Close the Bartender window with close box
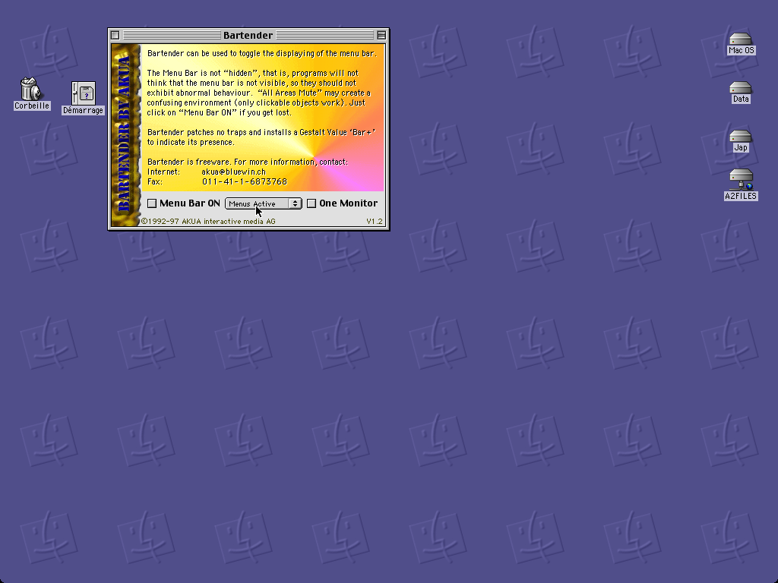The width and height of the screenshot is (778, 583). point(115,35)
